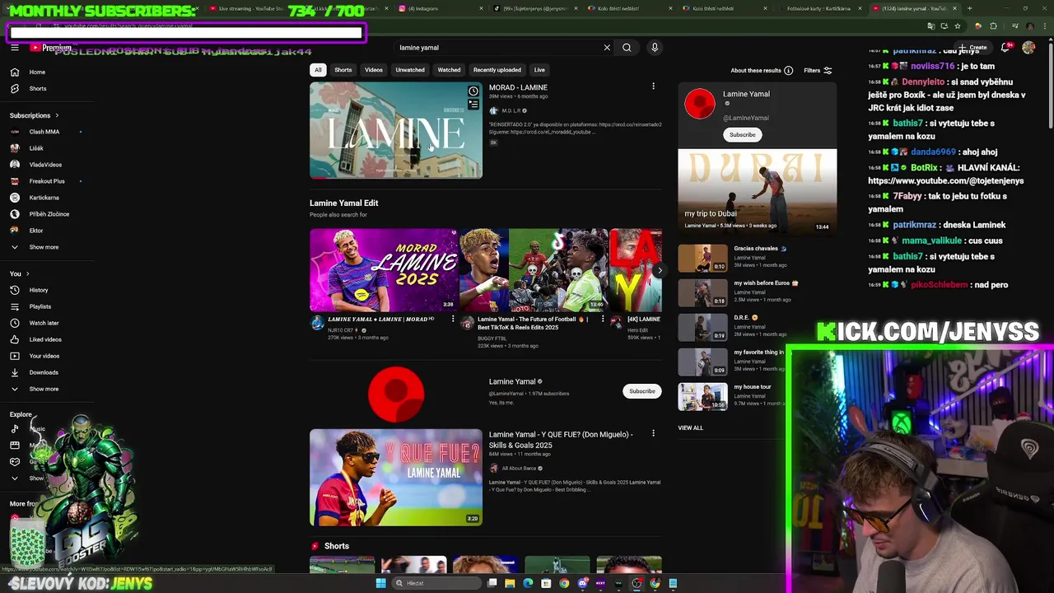Subscribe in the Lamine Yamal info panel
The width and height of the screenshot is (1054, 593).
pos(742,134)
